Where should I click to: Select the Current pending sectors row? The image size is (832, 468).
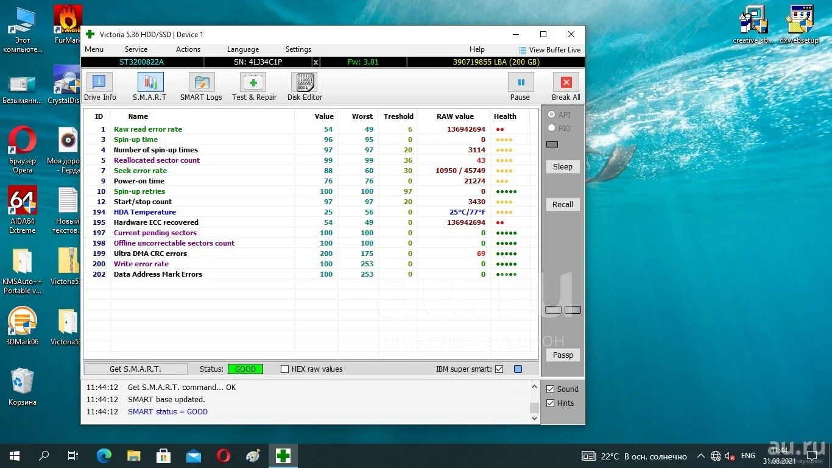(x=311, y=233)
